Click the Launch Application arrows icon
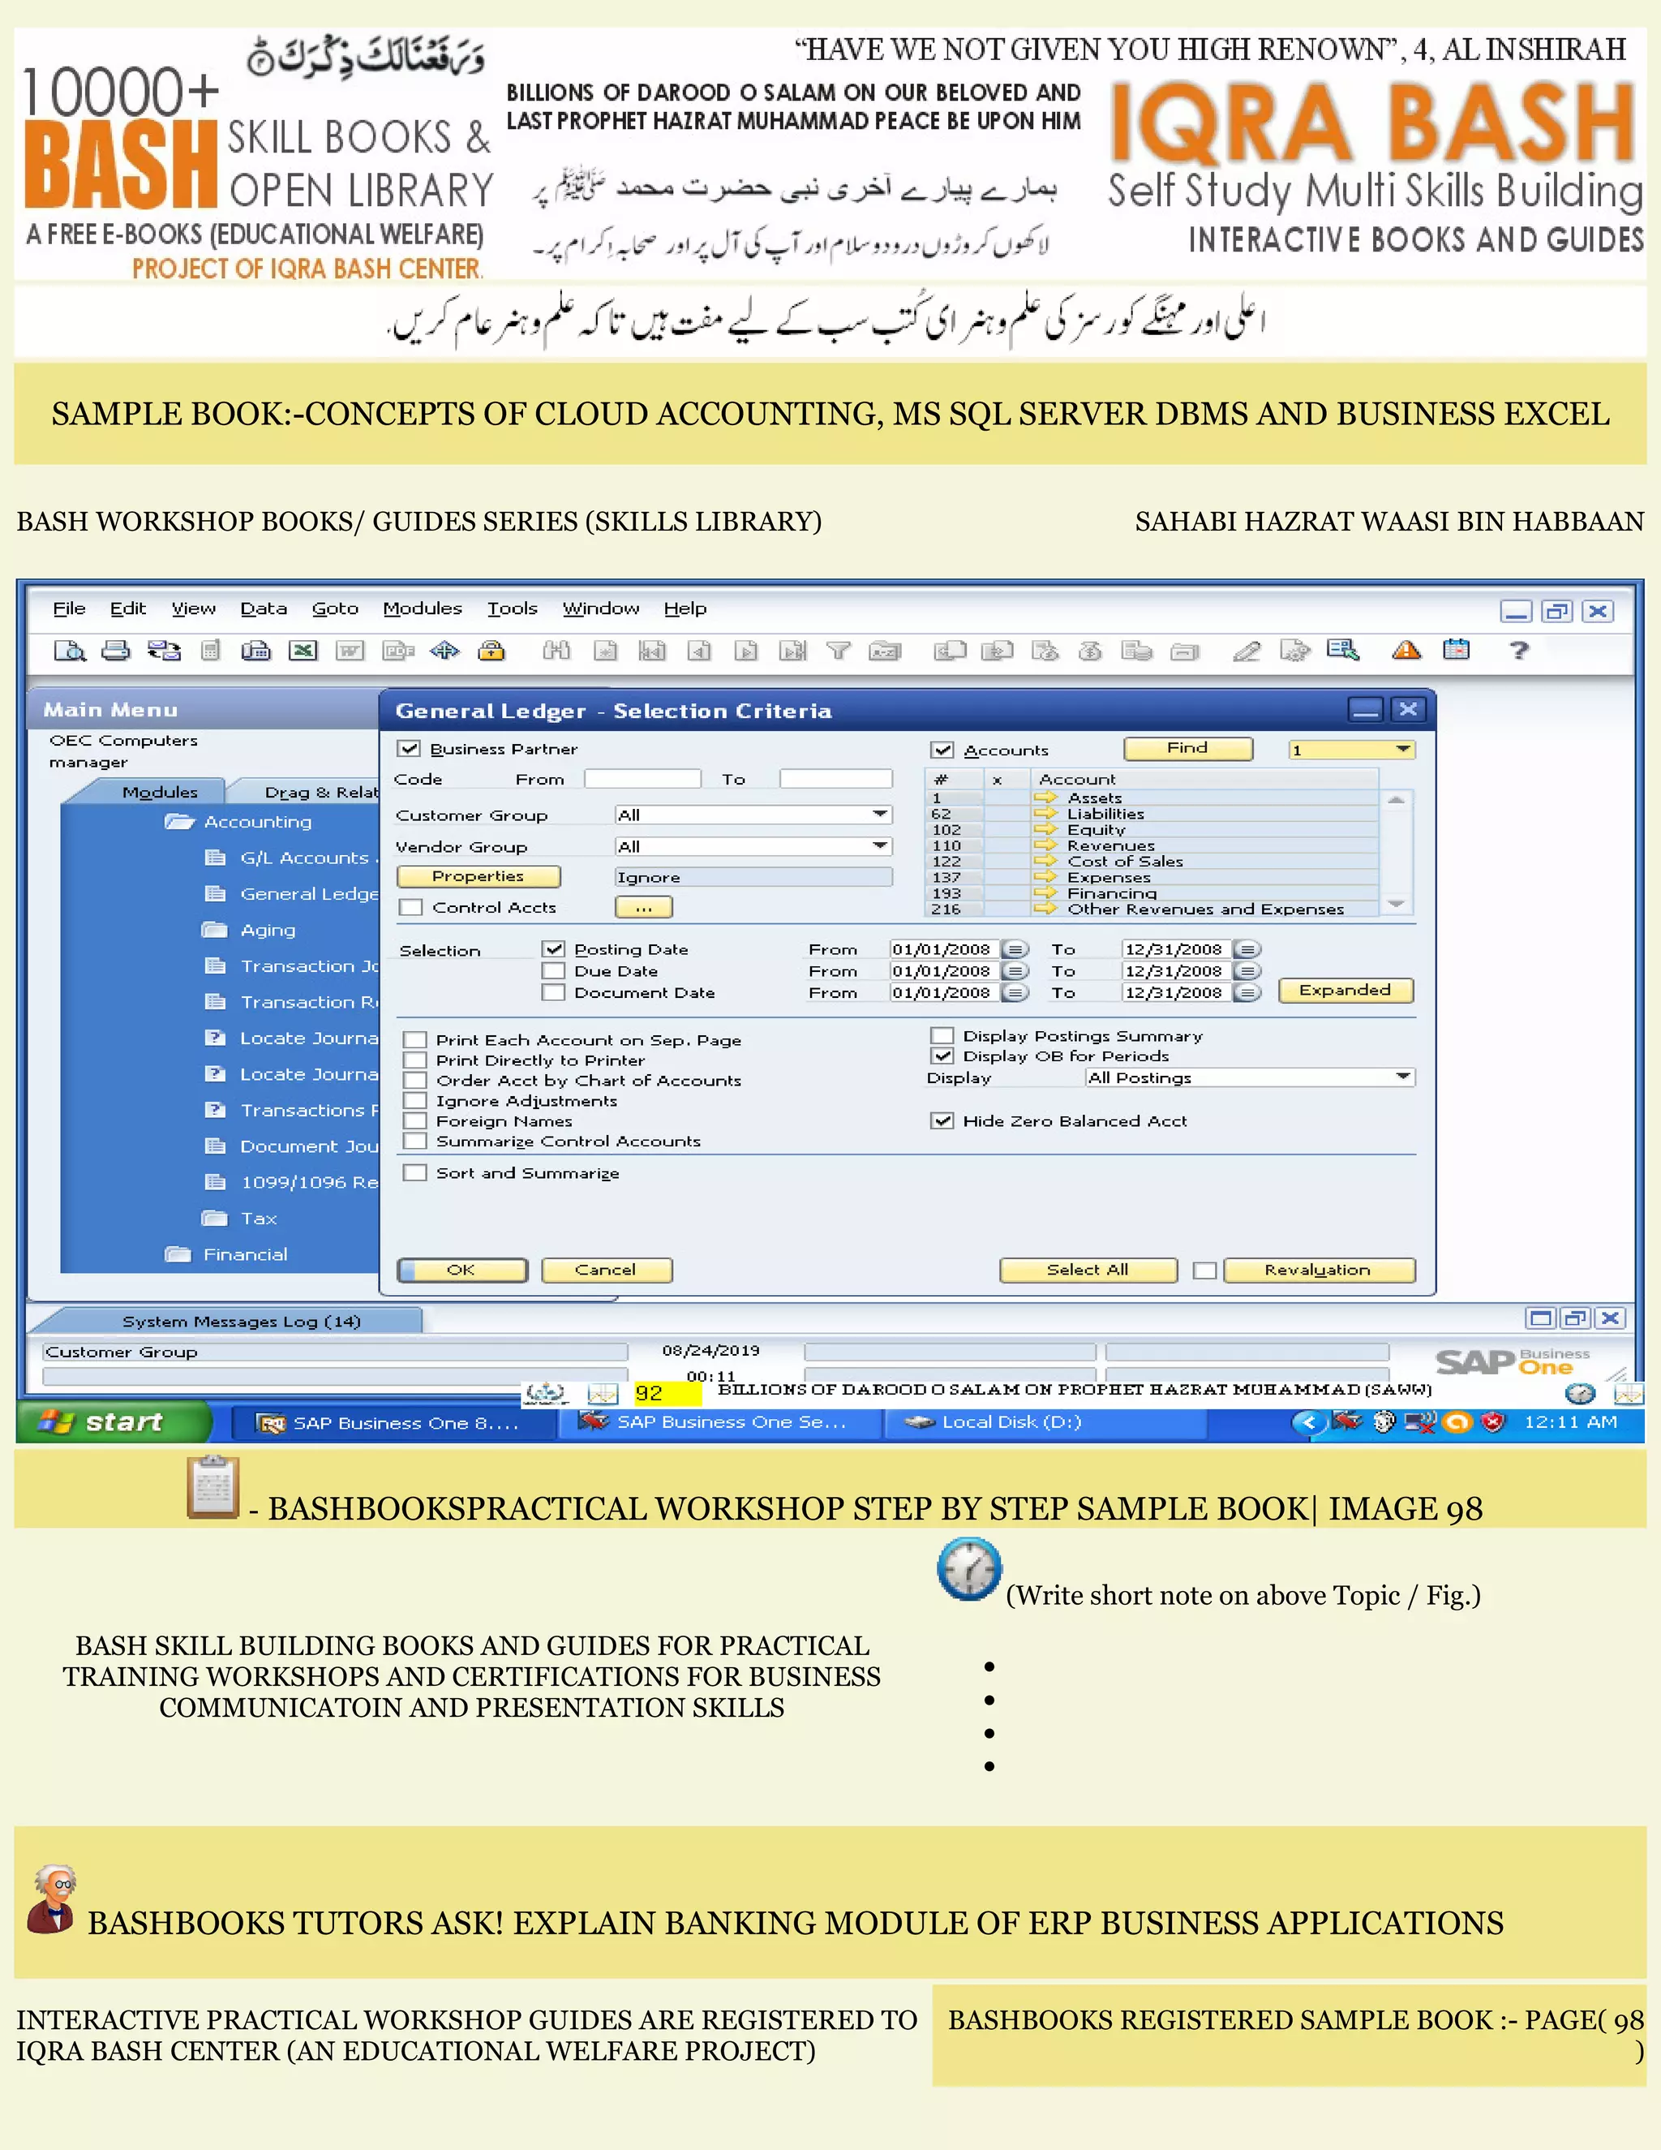Viewport: 1661px width, 2150px height. pos(444,651)
